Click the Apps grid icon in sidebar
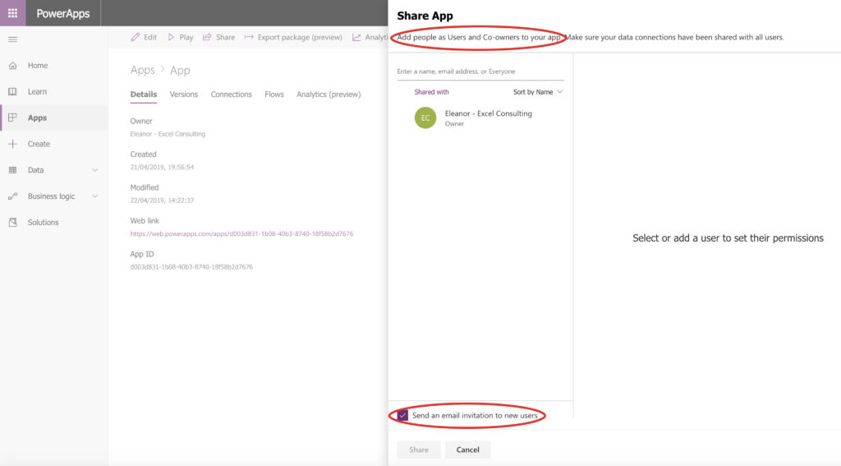The image size is (841, 466). (13, 118)
